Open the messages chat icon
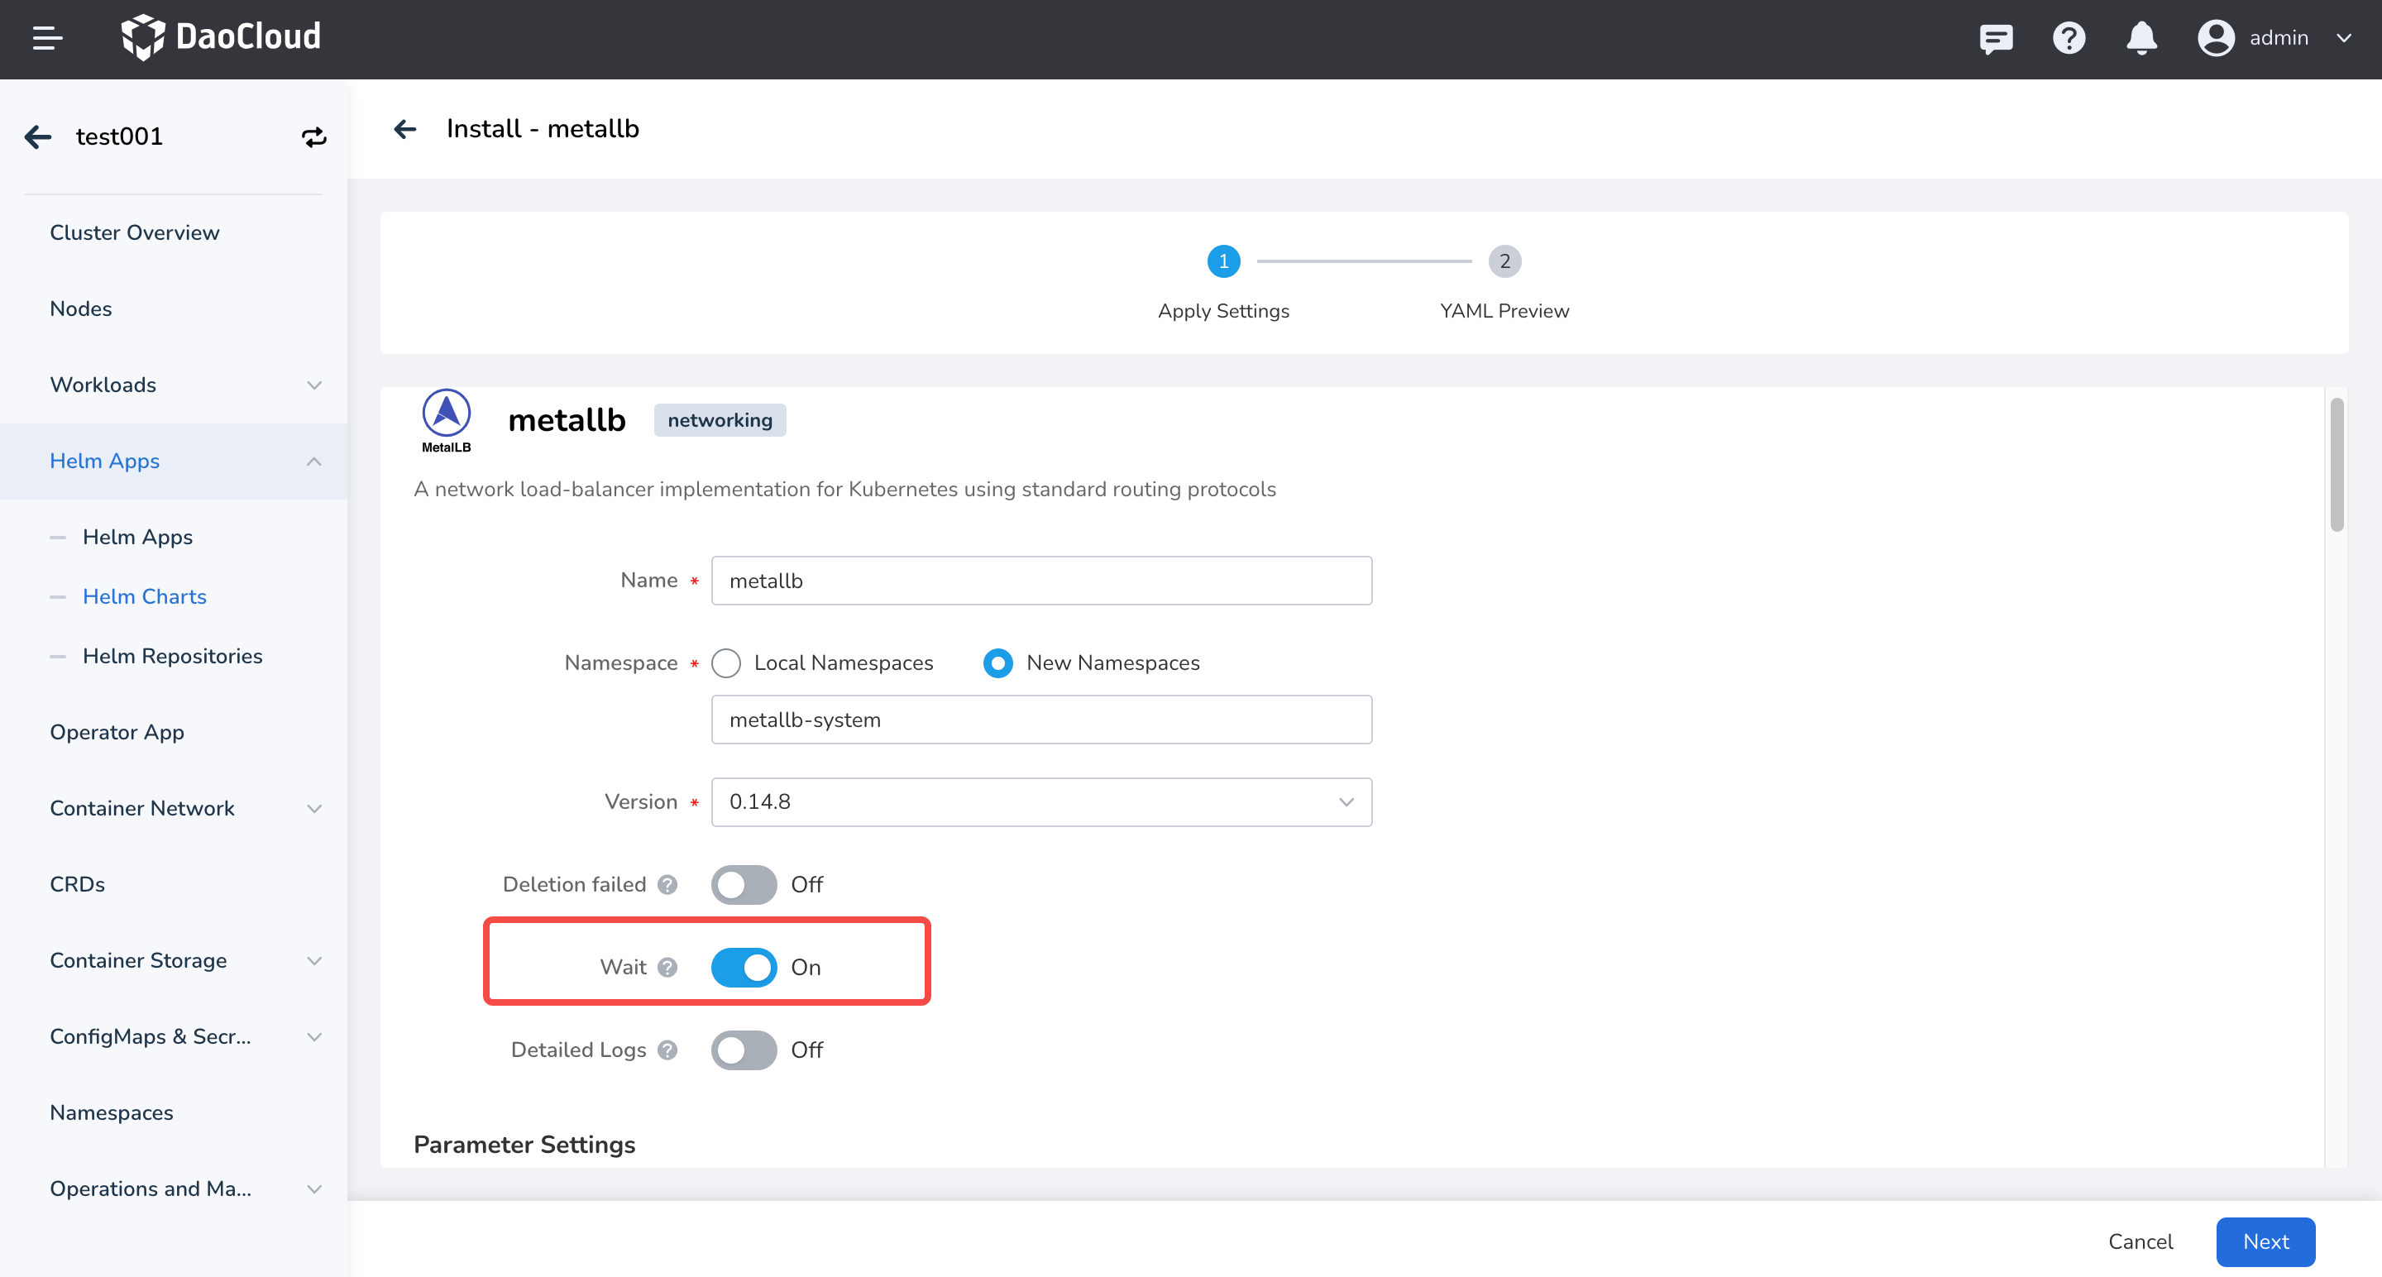This screenshot has height=1277, width=2382. (x=1996, y=38)
